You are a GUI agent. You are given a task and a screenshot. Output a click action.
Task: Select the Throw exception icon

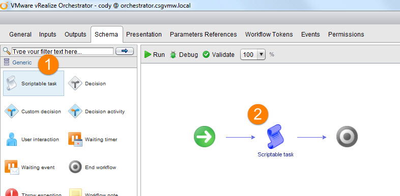click(12, 192)
